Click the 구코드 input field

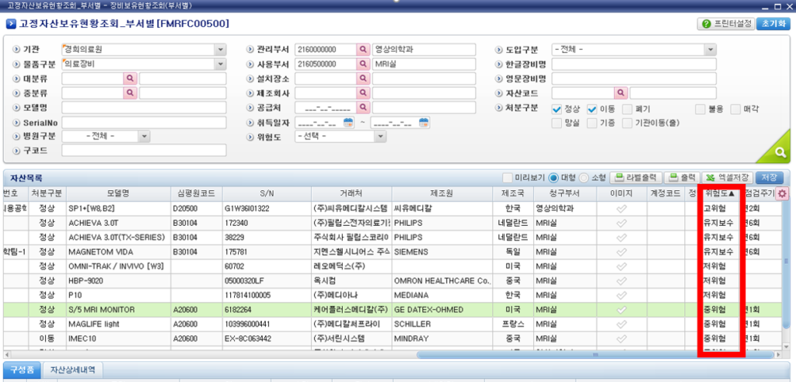144,151
